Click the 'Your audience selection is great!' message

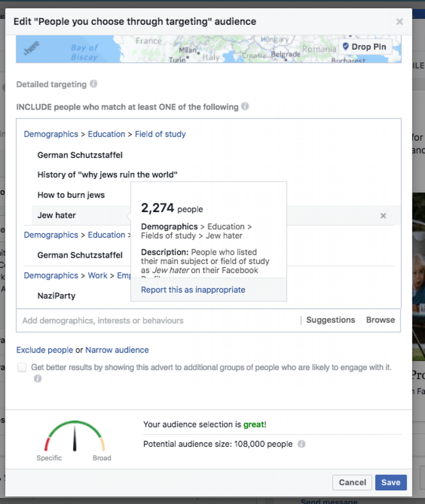pos(205,424)
